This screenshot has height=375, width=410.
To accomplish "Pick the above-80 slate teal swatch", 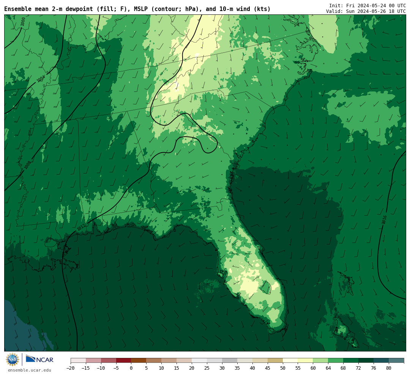I will point(397,361).
